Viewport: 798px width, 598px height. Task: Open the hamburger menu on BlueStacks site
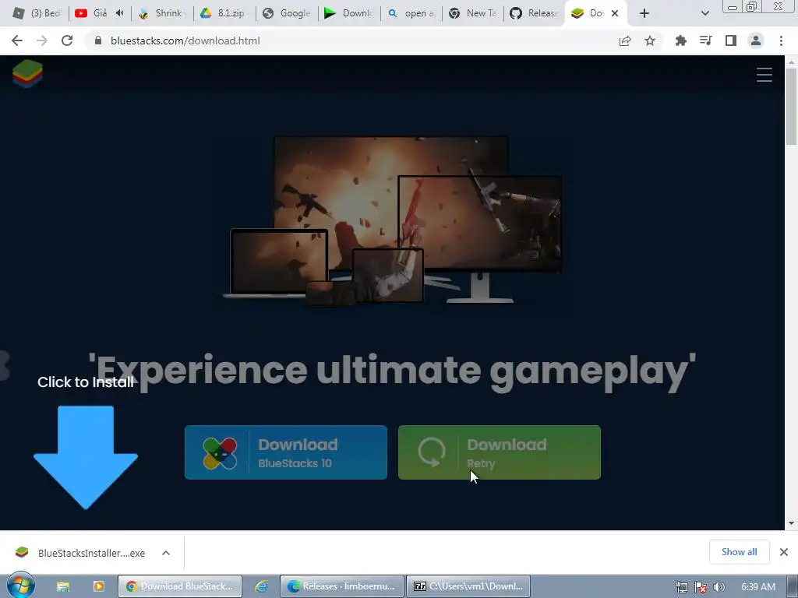[x=764, y=75]
